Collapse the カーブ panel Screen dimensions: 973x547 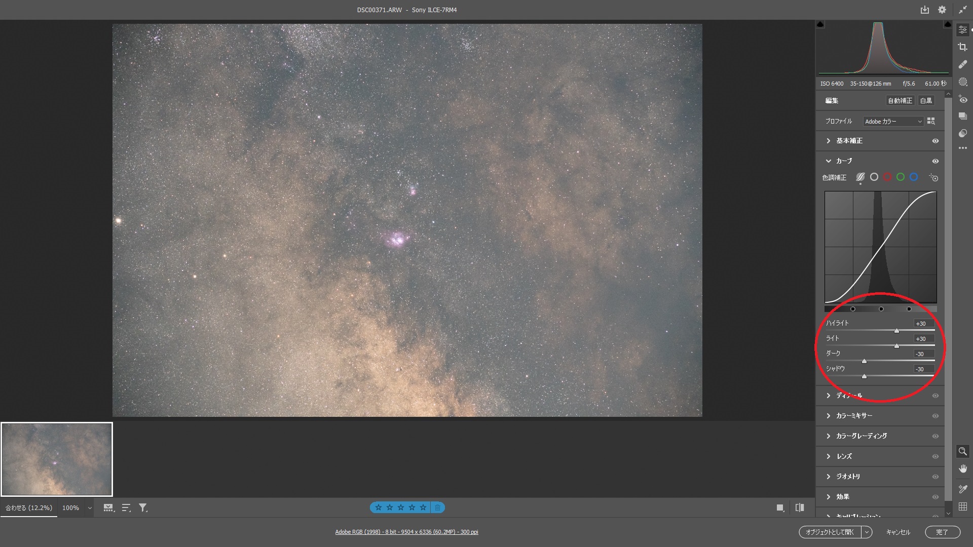point(829,161)
